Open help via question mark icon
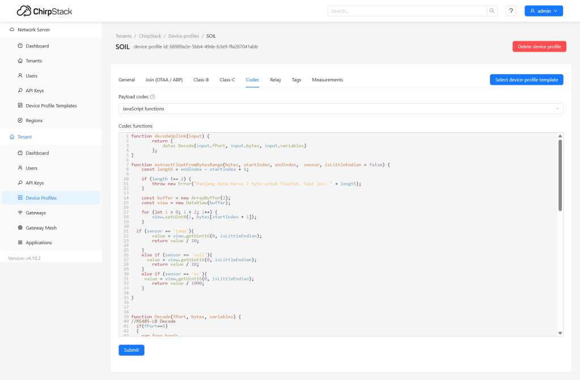 (x=511, y=11)
